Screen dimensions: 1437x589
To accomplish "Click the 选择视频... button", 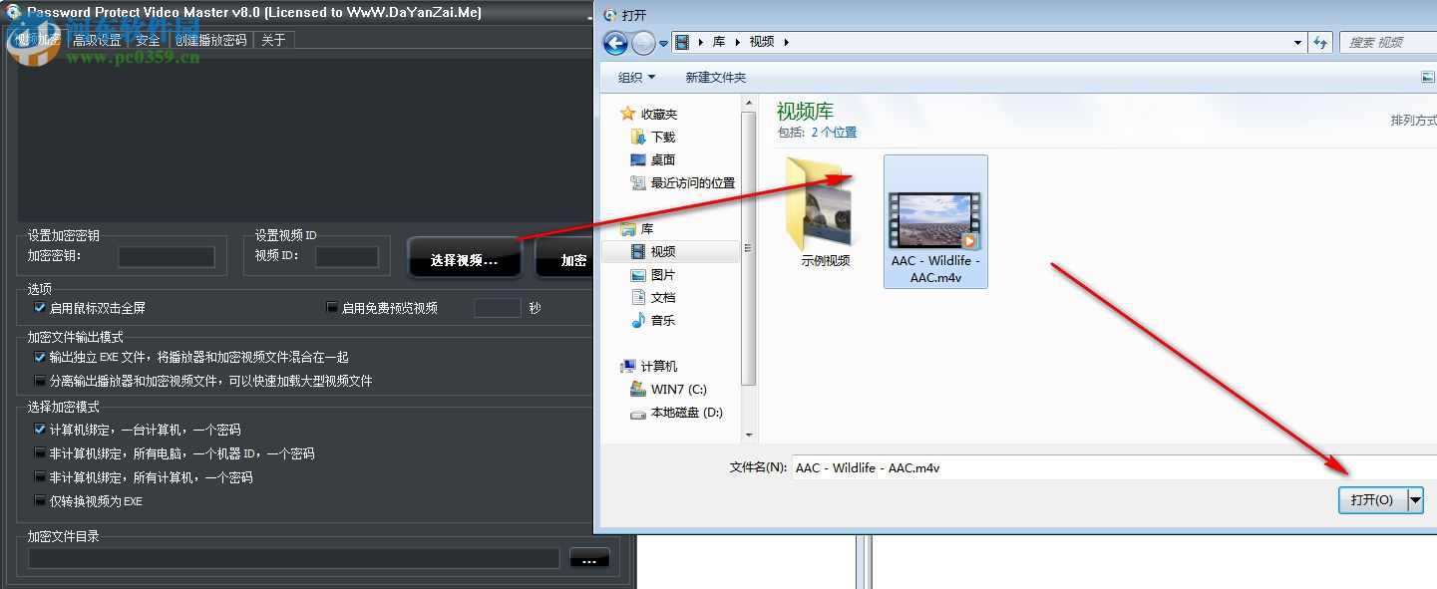I will coord(464,257).
